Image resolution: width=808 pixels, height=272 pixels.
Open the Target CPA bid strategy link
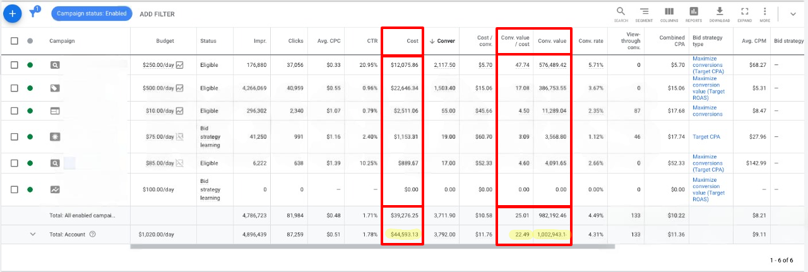[x=706, y=136]
